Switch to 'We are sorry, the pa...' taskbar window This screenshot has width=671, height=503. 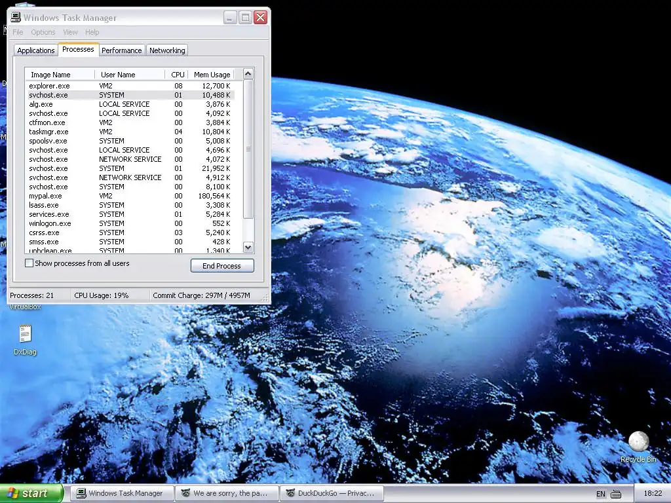[x=227, y=493]
